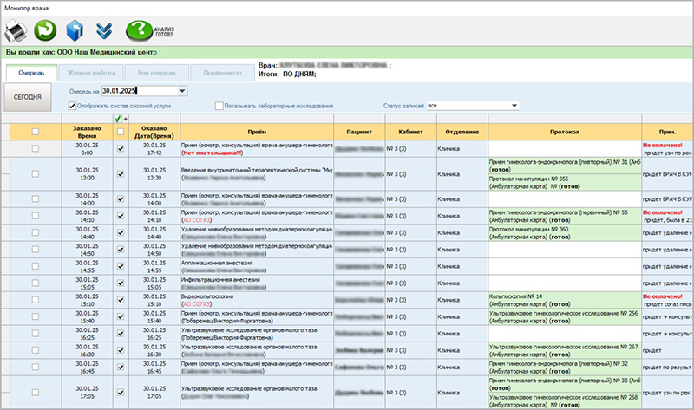Expand the 'Статус записей' dropdown
Image resolution: width=694 pixels, height=410 pixels.
click(x=514, y=106)
